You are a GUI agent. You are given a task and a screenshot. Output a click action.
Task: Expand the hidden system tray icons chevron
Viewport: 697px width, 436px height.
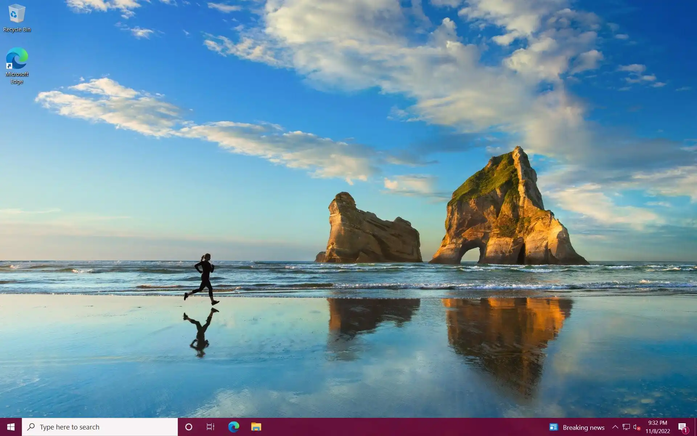615,427
